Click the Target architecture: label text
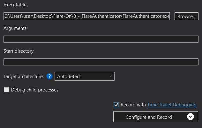Viewport: 202px width, 128px height. [x=23, y=76]
